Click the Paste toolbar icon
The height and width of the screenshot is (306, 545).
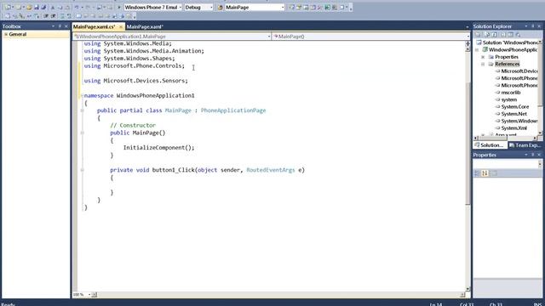tap(67, 8)
